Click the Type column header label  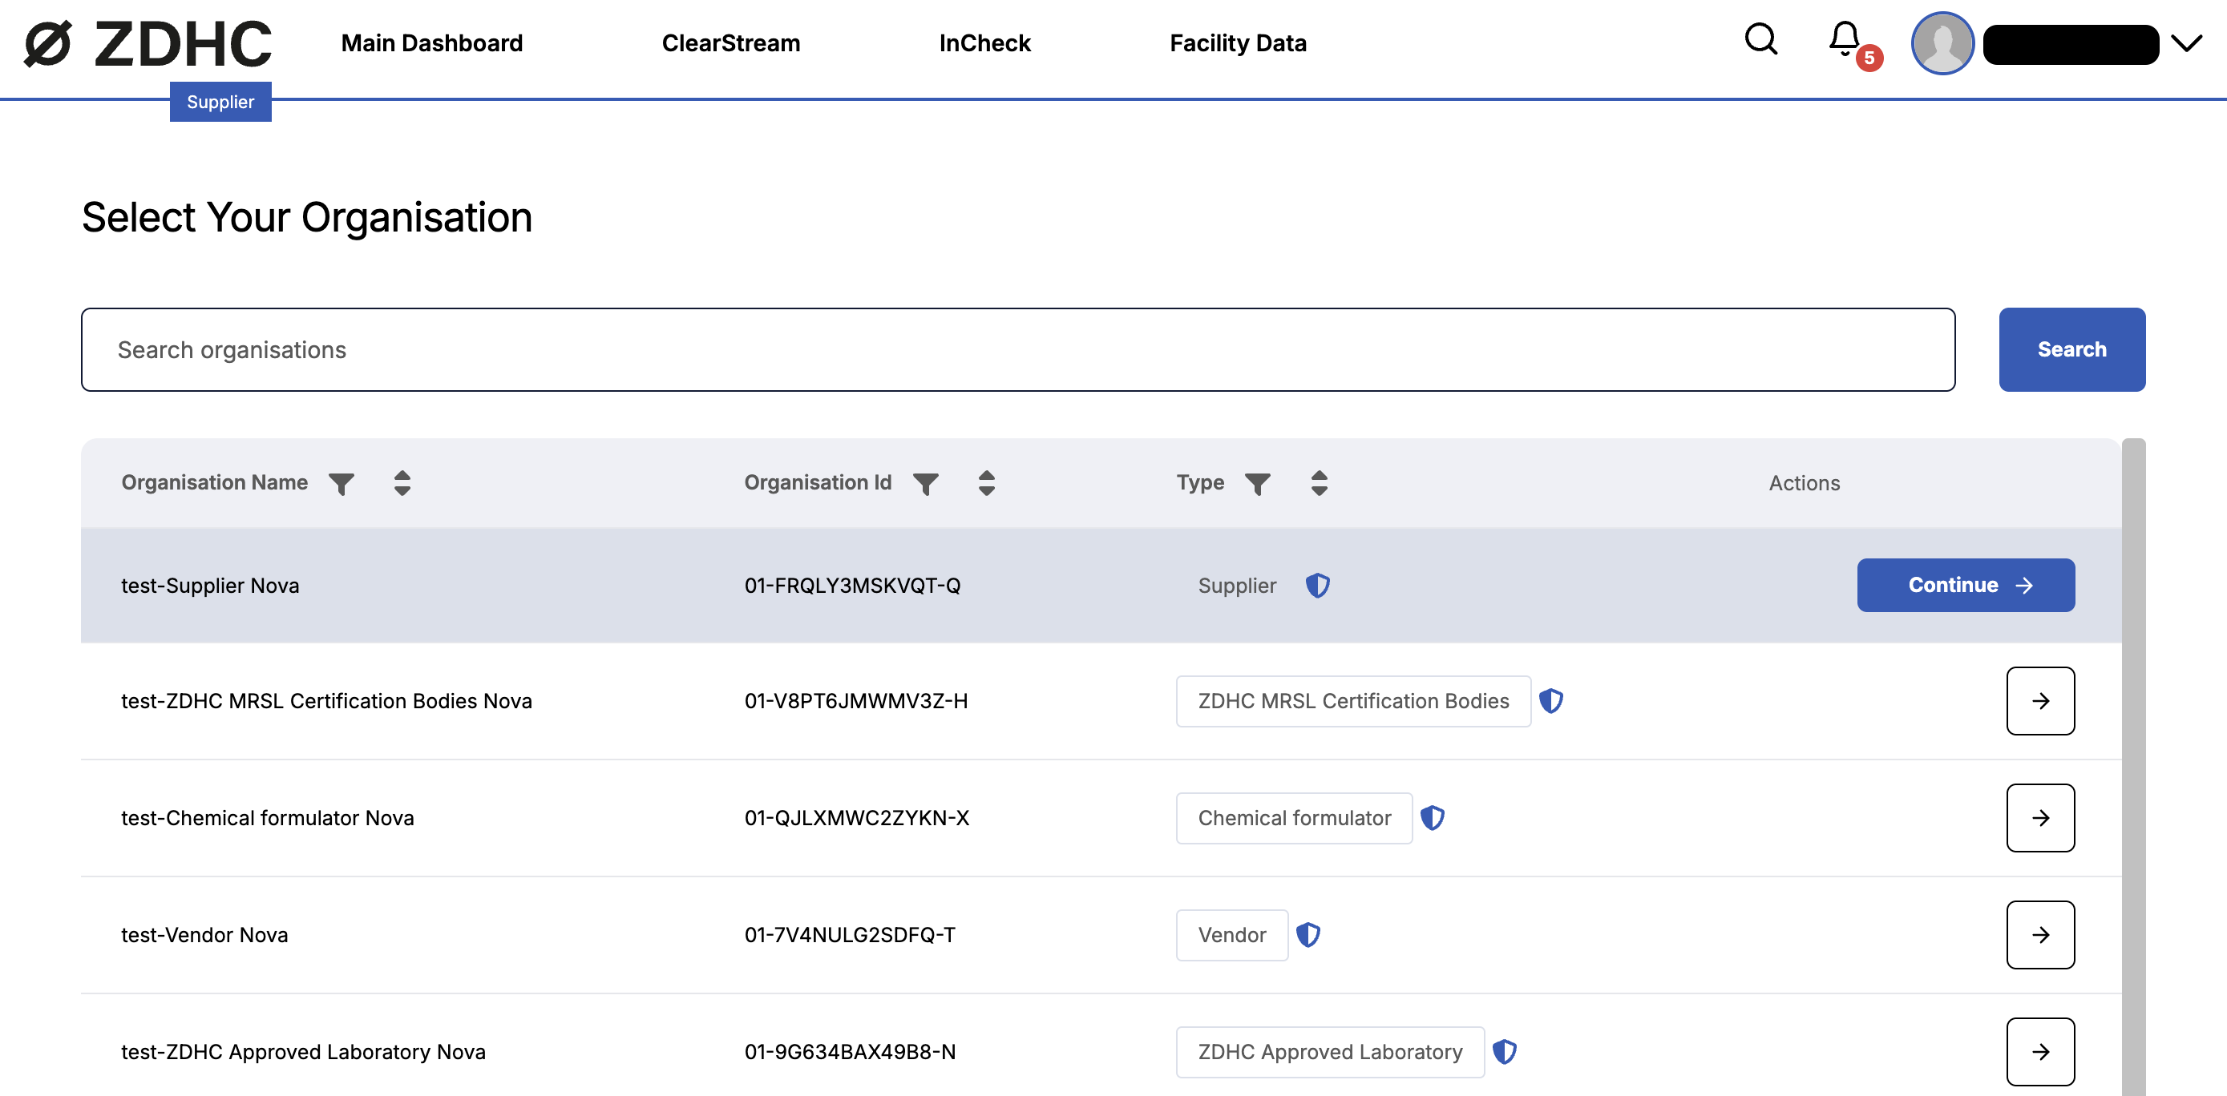(1200, 483)
